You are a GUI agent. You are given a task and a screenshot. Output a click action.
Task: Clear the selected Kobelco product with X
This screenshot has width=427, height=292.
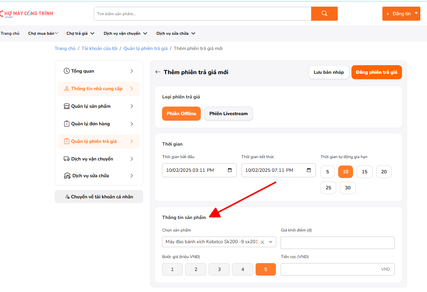coord(263,242)
